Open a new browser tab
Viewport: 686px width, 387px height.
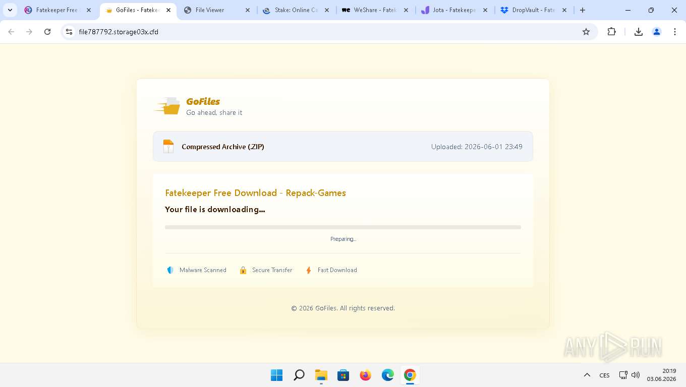pos(583,10)
